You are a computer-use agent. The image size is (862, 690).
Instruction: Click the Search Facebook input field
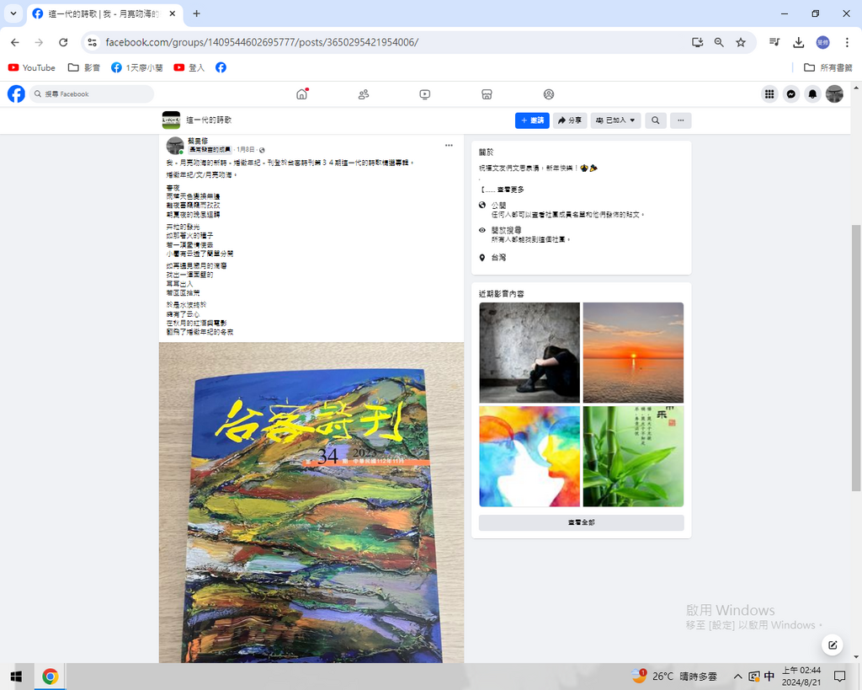(x=93, y=94)
